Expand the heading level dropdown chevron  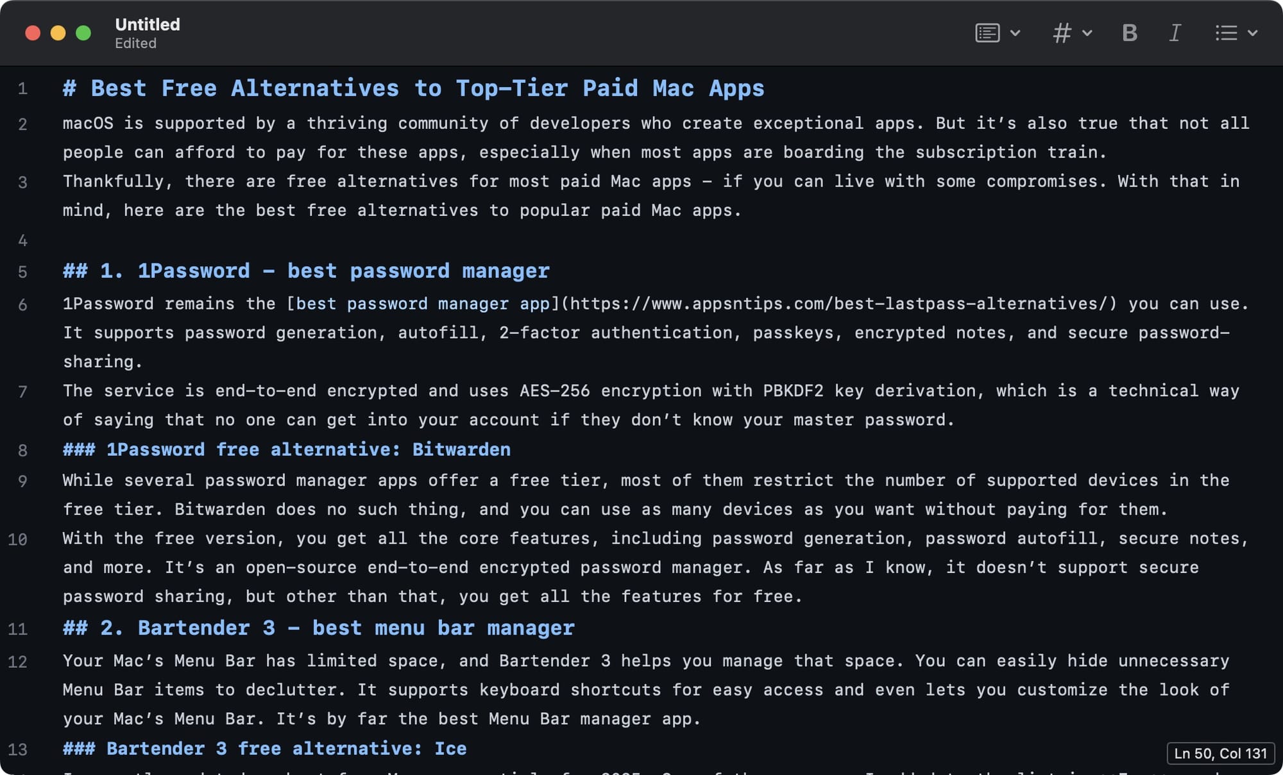coord(1087,33)
